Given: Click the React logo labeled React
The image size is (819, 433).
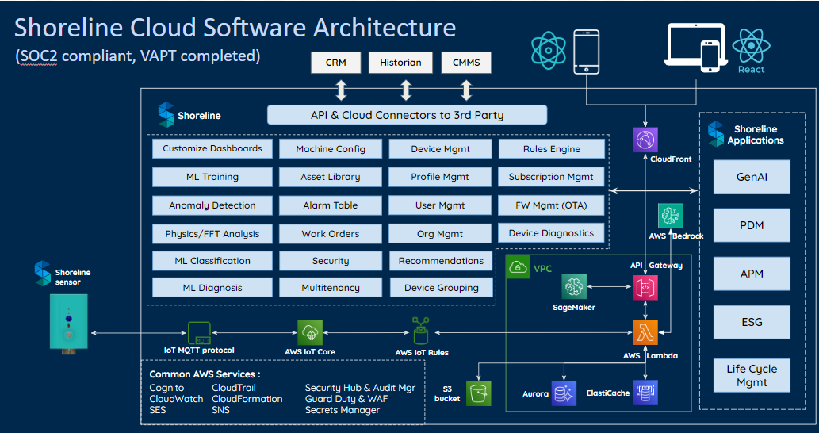Looking at the screenshot, I should 751,50.
